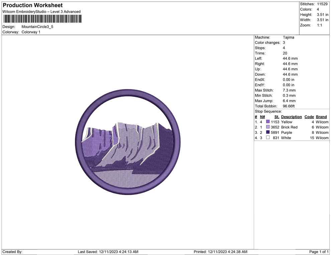Click the Trims value 20
Image resolution: width=331 pixels, height=255 pixels.
[285, 53]
